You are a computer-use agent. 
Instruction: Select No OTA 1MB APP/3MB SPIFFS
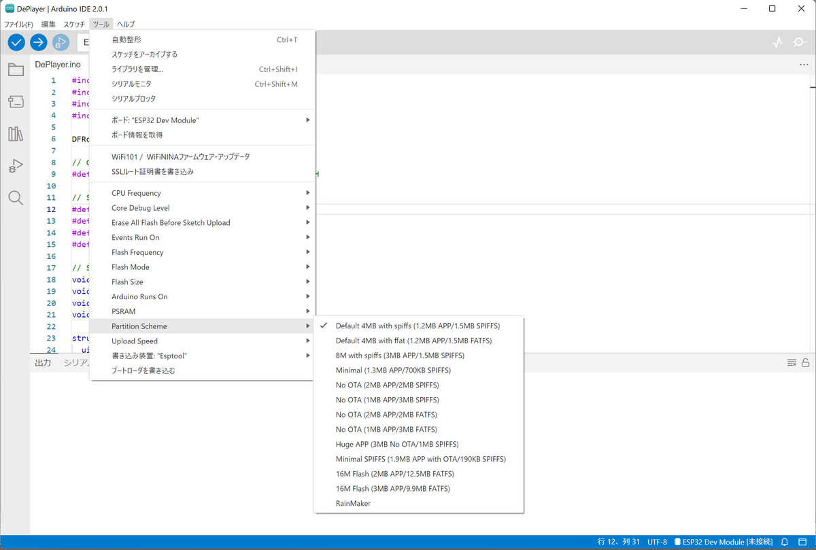click(x=418, y=400)
